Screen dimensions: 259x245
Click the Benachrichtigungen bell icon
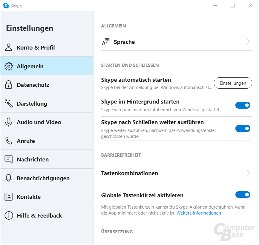coord(8,178)
